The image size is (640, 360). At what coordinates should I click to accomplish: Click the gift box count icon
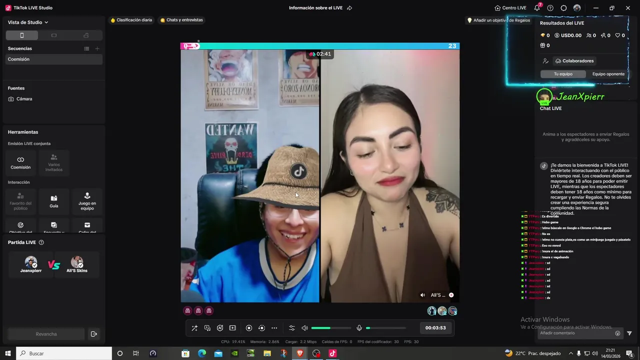[542, 45]
